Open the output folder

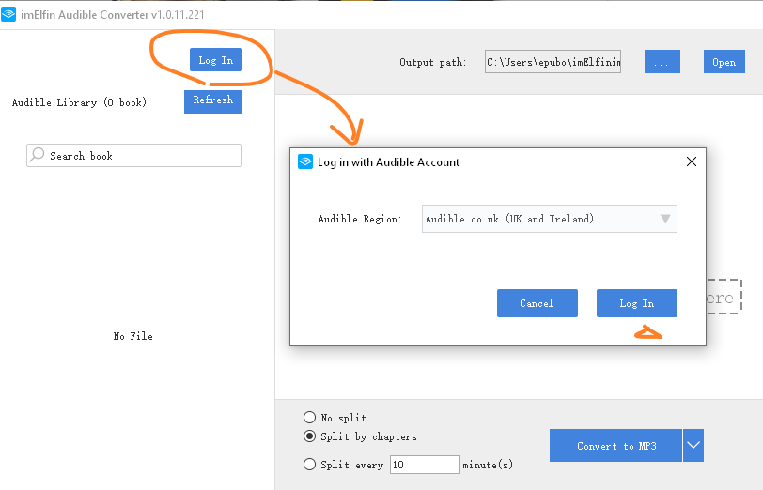[x=724, y=62]
